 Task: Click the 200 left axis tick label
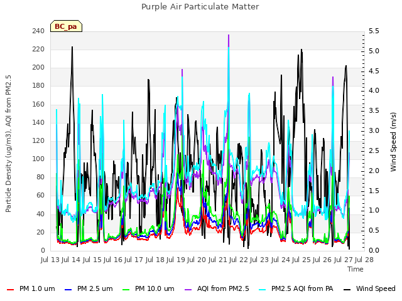pyautogui.click(x=38, y=68)
